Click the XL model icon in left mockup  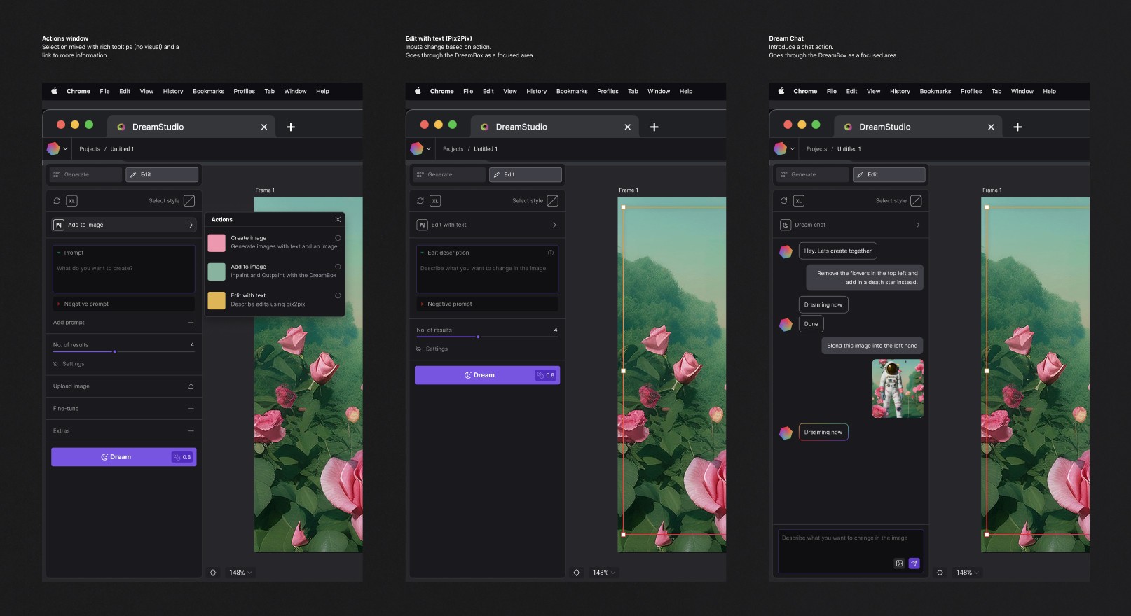pos(71,201)
